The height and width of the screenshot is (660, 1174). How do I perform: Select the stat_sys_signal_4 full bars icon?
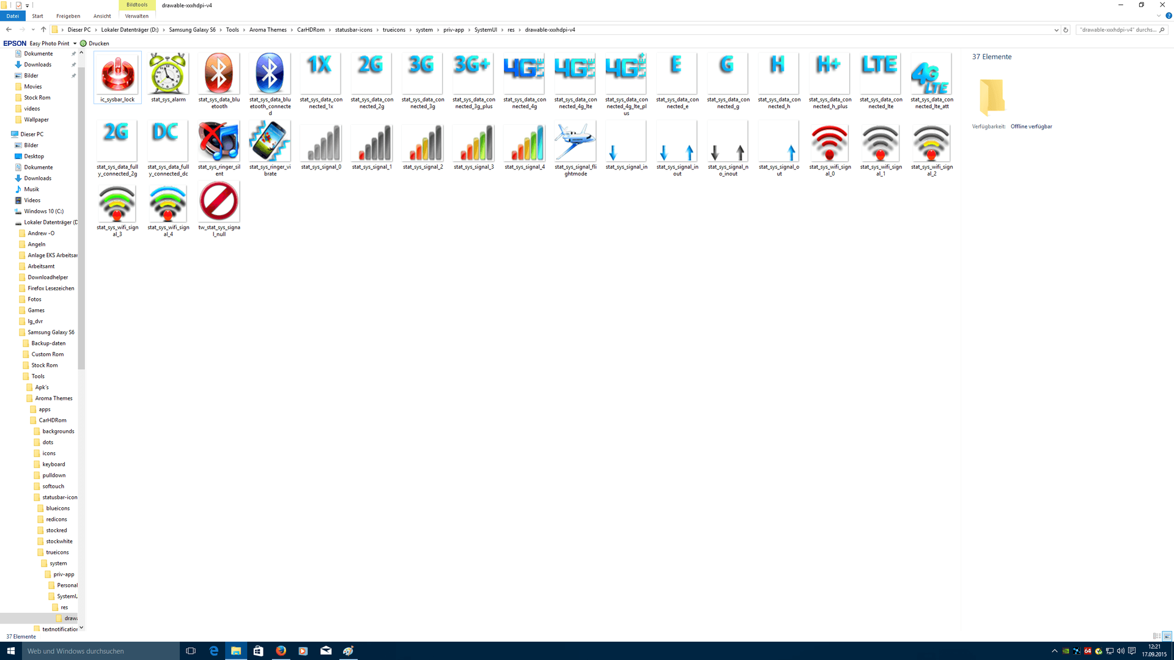pyautogui.click(x=525, y=145)
